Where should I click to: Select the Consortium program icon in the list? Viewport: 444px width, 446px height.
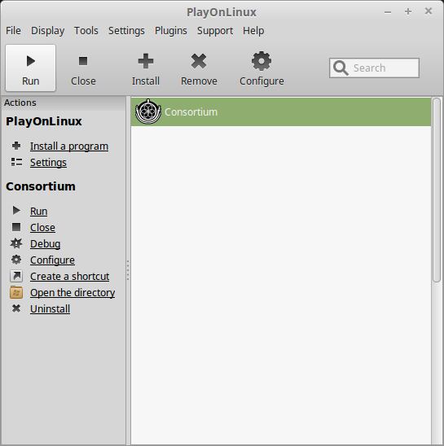pyautogui.click(x=148, y=111)
